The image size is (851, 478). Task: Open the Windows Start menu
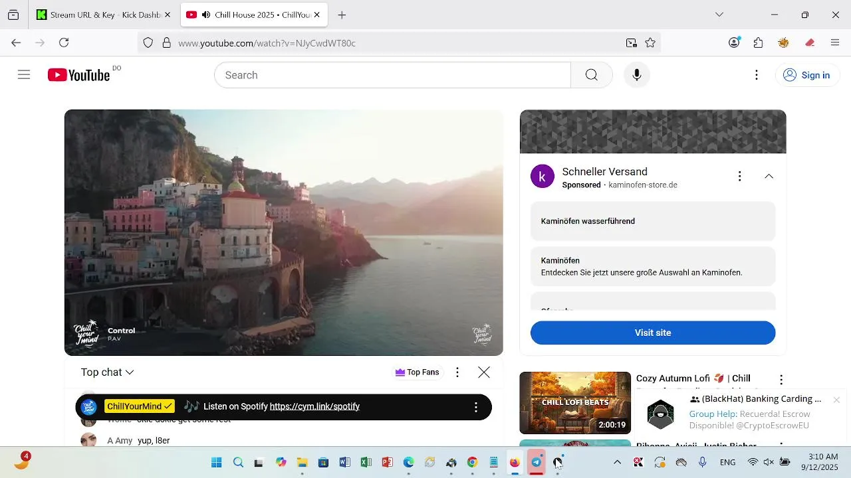tap(217, 463)
